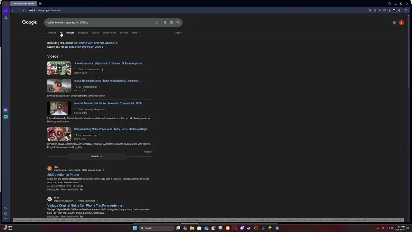This screenshot has width=412, height=232.
Task: Switch to Short videos tab
Action: pos(109,33)
